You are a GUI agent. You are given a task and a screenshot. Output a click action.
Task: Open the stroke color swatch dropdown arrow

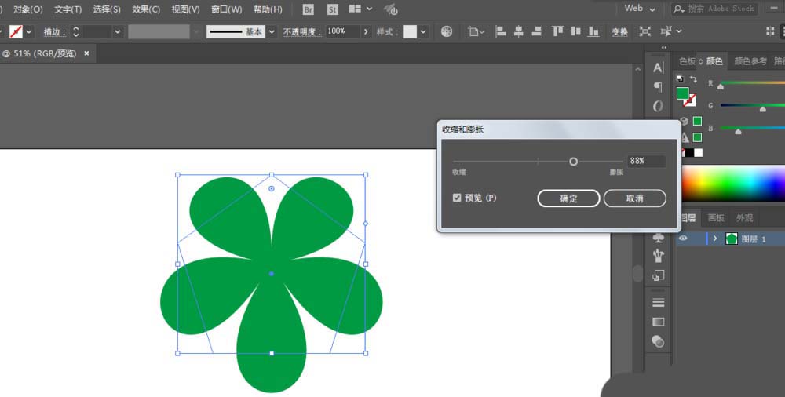click(x=29, y=32)
